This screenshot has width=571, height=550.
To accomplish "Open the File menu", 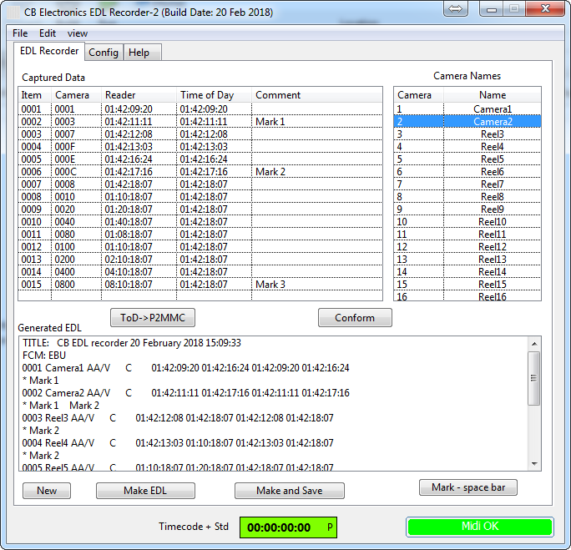I will pyautogui.click(x=20, y=33).
